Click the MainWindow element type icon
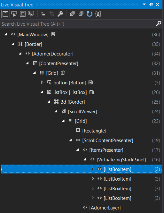The image size is (164, 213). click(13, 34)
